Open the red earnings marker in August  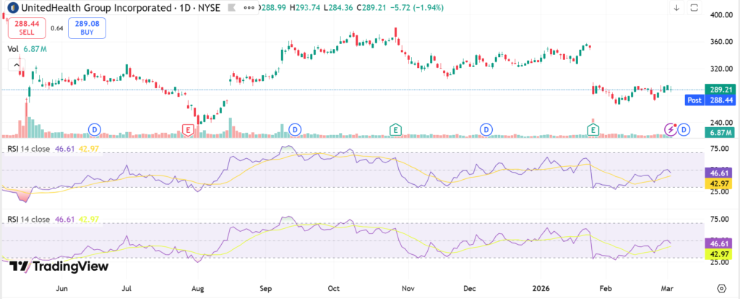pyautogui.click(x=188, y=129)
